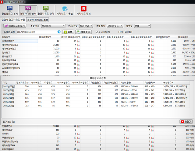Image resolution: width=195 pixels, height=151 pixels.
Task: Click the 14,254,759 ~ 16,533,057원 cost cell
Action: click(175, 87)
